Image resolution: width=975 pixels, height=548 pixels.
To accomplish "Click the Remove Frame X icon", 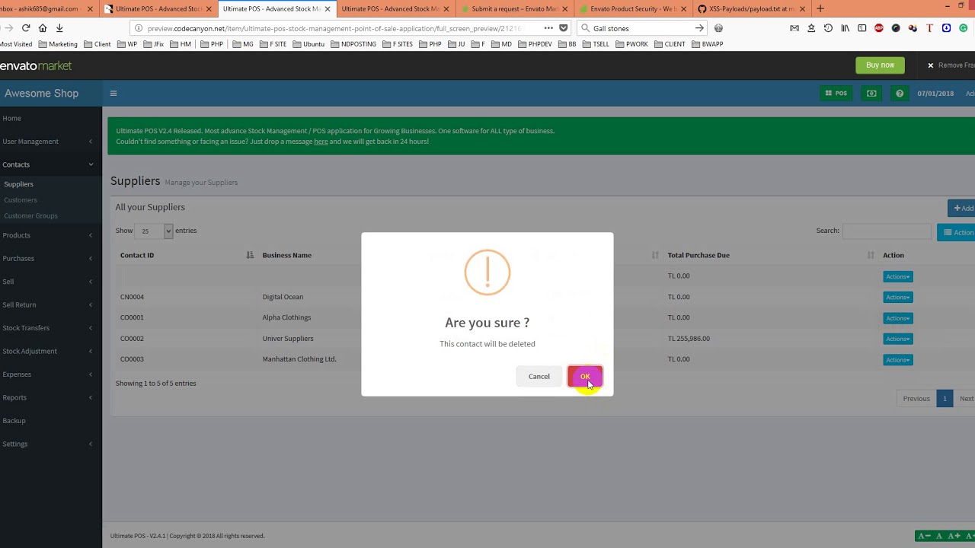I will 930,65.
